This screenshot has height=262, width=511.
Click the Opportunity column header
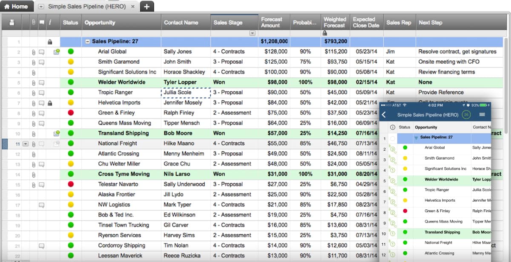click(121, 23)
